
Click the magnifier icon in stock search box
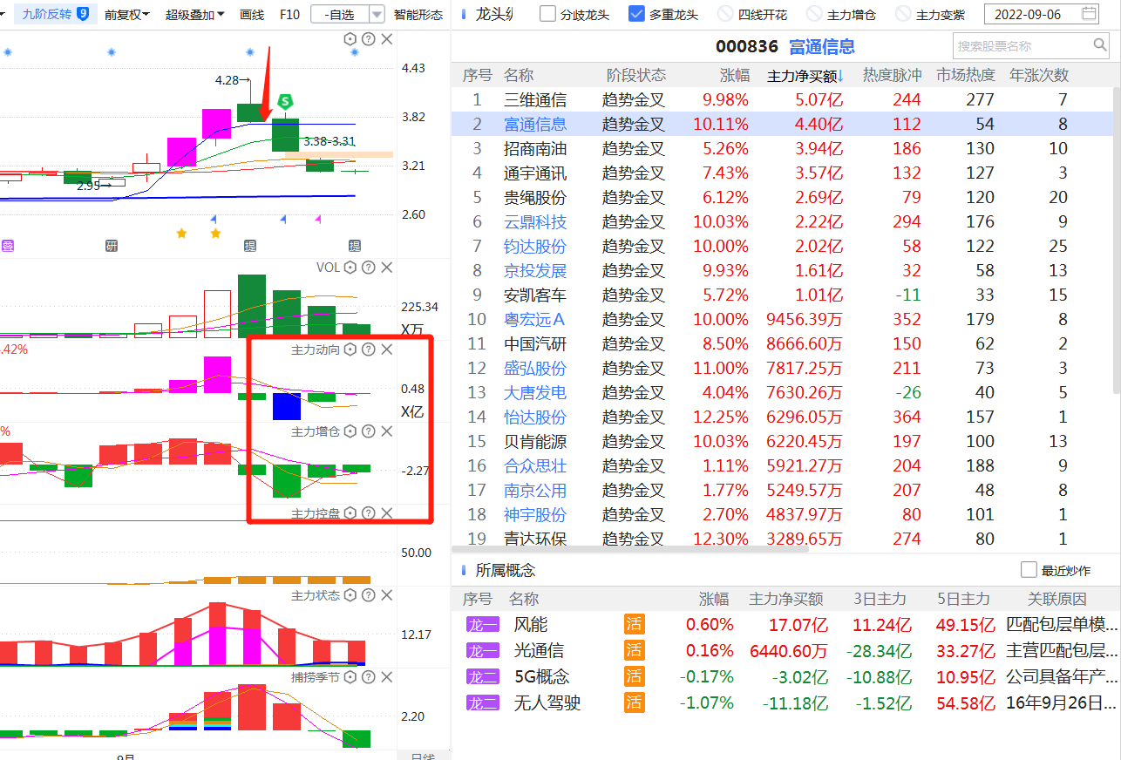point(1100,45)
